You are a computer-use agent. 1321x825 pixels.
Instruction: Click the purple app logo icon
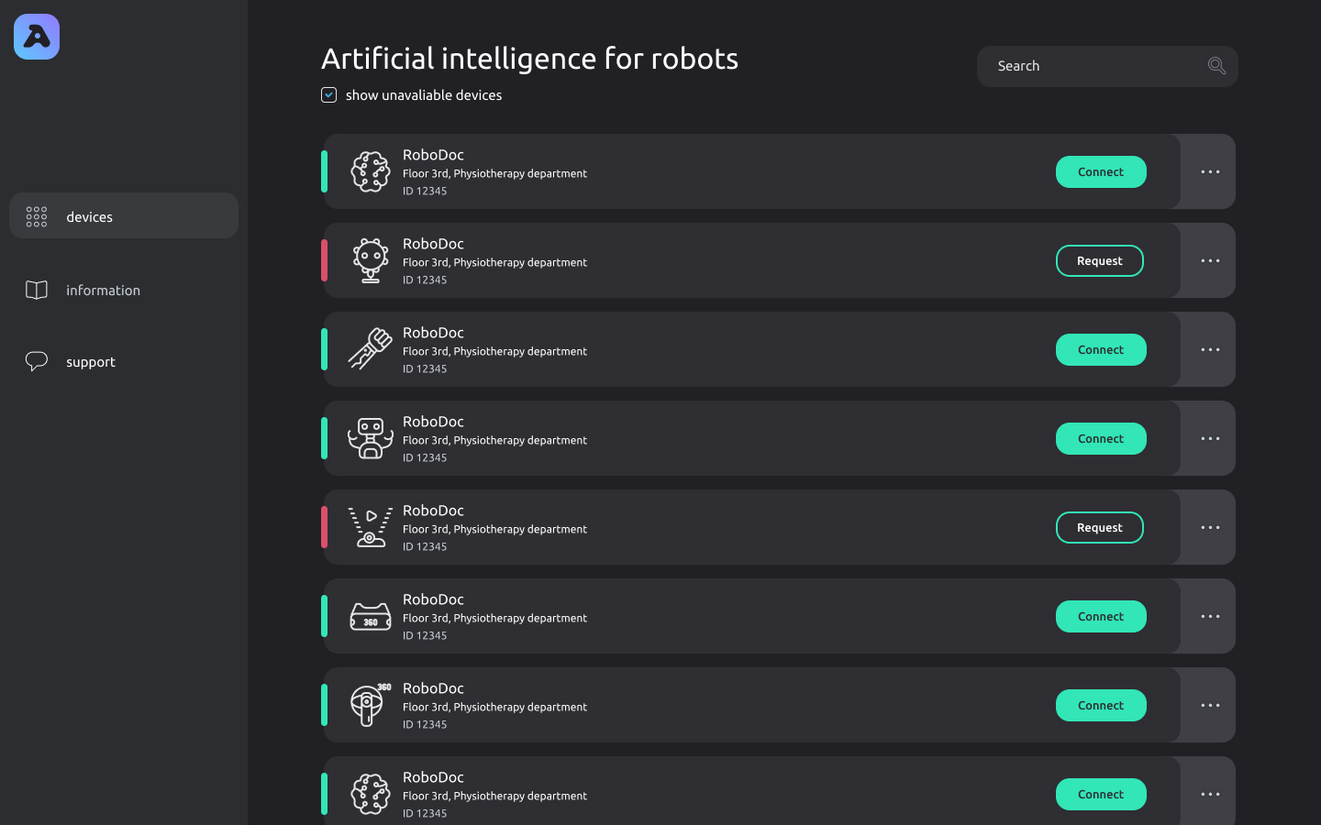coord(36,37)
